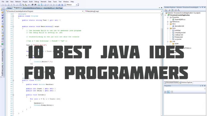Open the active files list dropdown arrow
Viewport: 207px width, 116px height.
[x=159, y=8]
